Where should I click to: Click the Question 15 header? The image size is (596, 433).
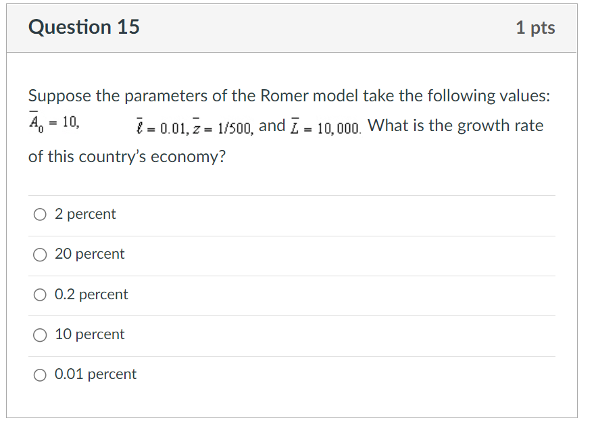coord(84,27)
